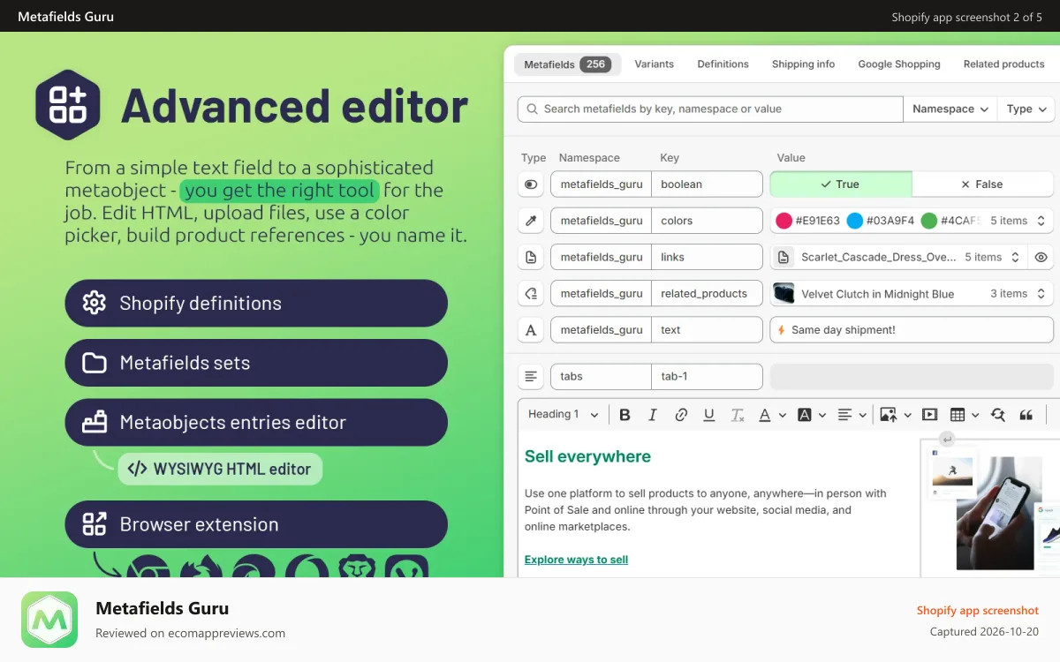
Task: Focus the Search metafields input field
Action: pos(710,109)
